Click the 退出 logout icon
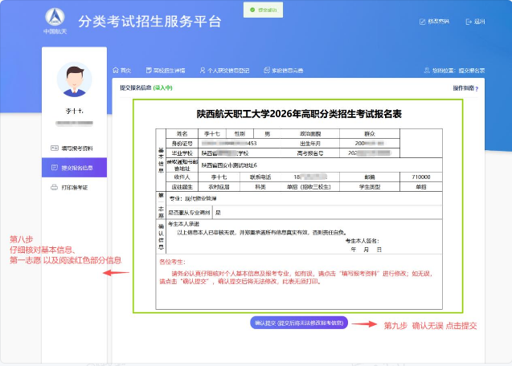The height and width of the screenshot is (366, 512). tap(469, 22)
